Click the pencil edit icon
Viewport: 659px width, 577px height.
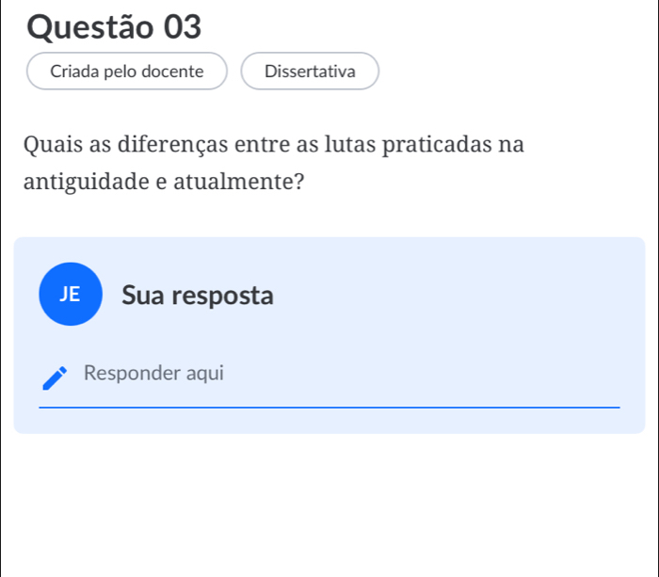coord(56,376)
